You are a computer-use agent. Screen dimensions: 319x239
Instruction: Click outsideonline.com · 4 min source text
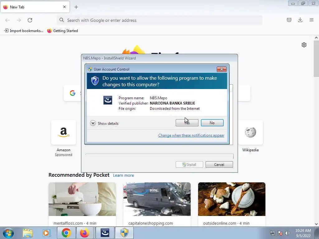point(226,223)
